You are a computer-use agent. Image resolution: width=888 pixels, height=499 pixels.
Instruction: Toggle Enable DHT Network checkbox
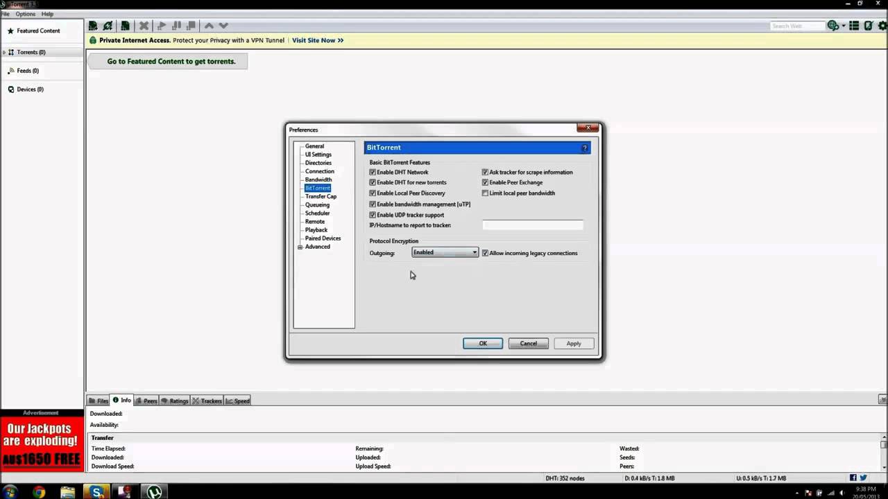(373, 172)
